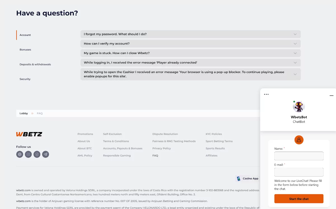Click the breadcrumb arrow after Lobby
The width and height of the screenshot is (336, 209).
click(x=32, y=114)
